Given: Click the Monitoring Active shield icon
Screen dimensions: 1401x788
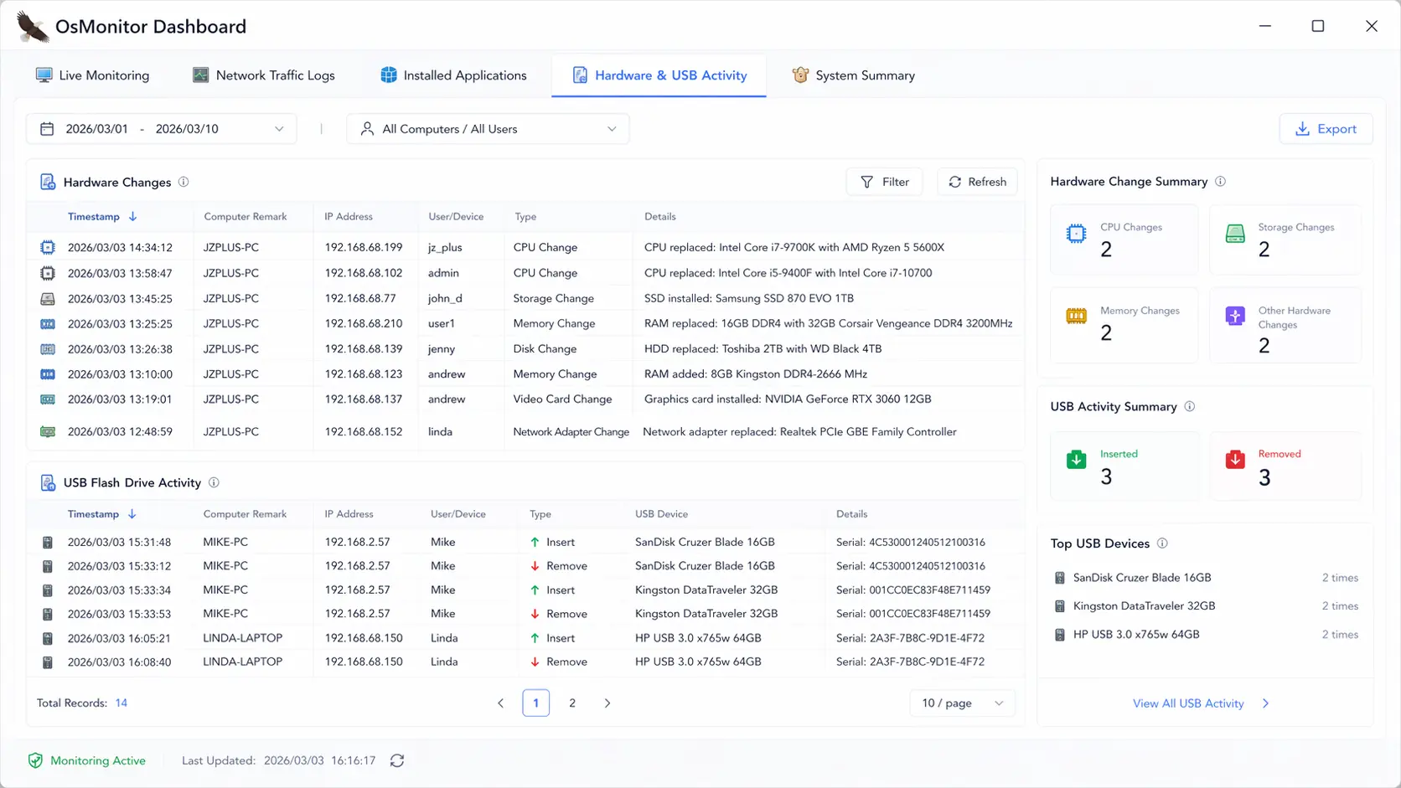Looking at the screenshot, I should pyautogui.click(x=35, y=760).
